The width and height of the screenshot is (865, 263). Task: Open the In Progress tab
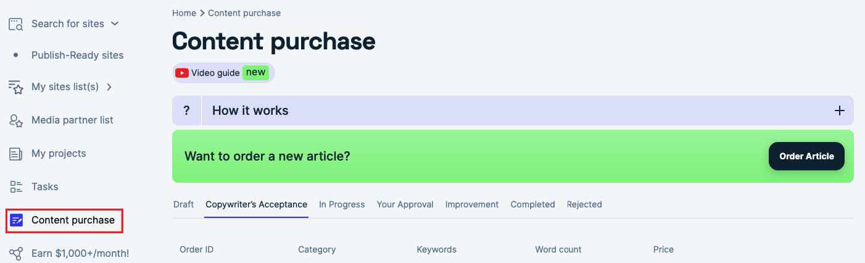click(x=342, y=204)
